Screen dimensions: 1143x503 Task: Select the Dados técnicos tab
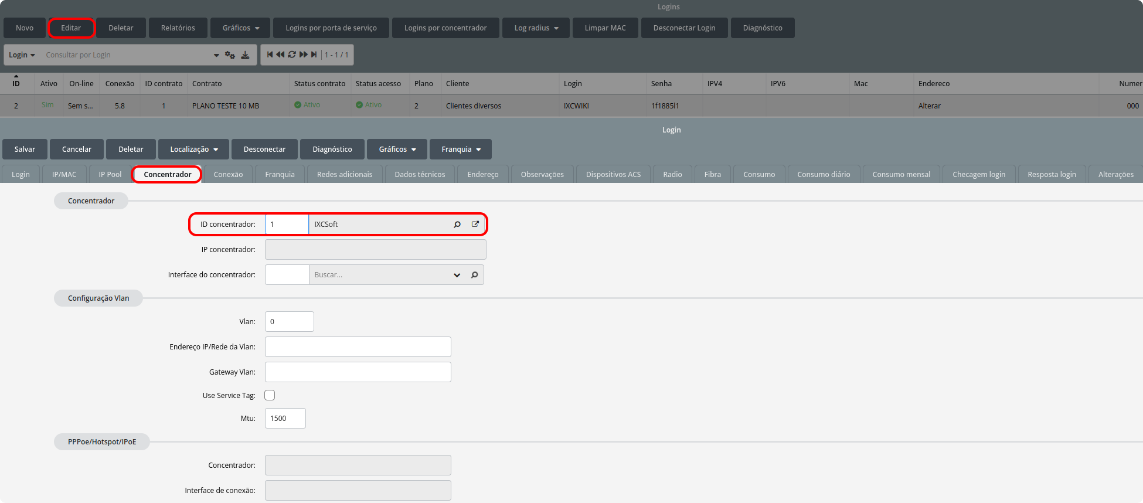point(420,175)
